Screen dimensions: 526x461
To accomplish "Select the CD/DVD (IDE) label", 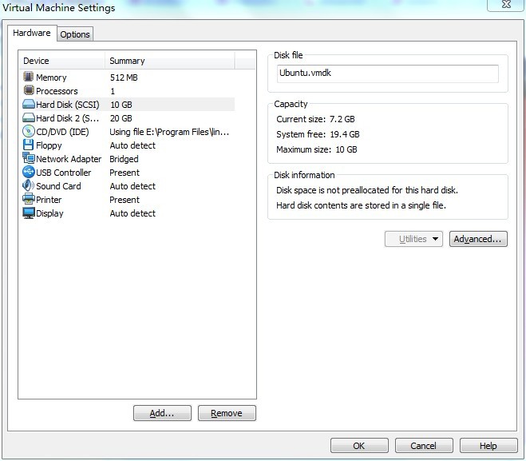I will tap(62, 132).
